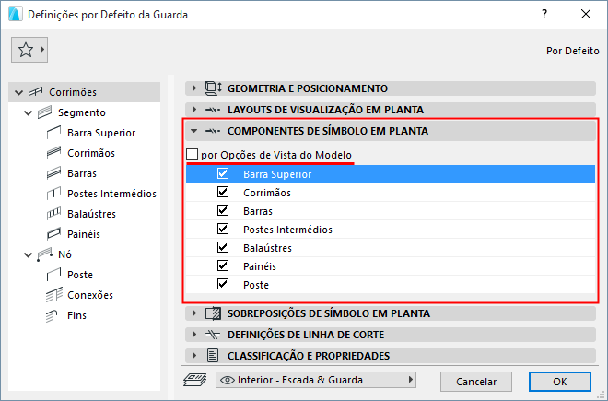The width and height of the screenshot is (608, 401).
Task: Uncheck the Corrimãos component checkbox
Action: click(222, 193)
